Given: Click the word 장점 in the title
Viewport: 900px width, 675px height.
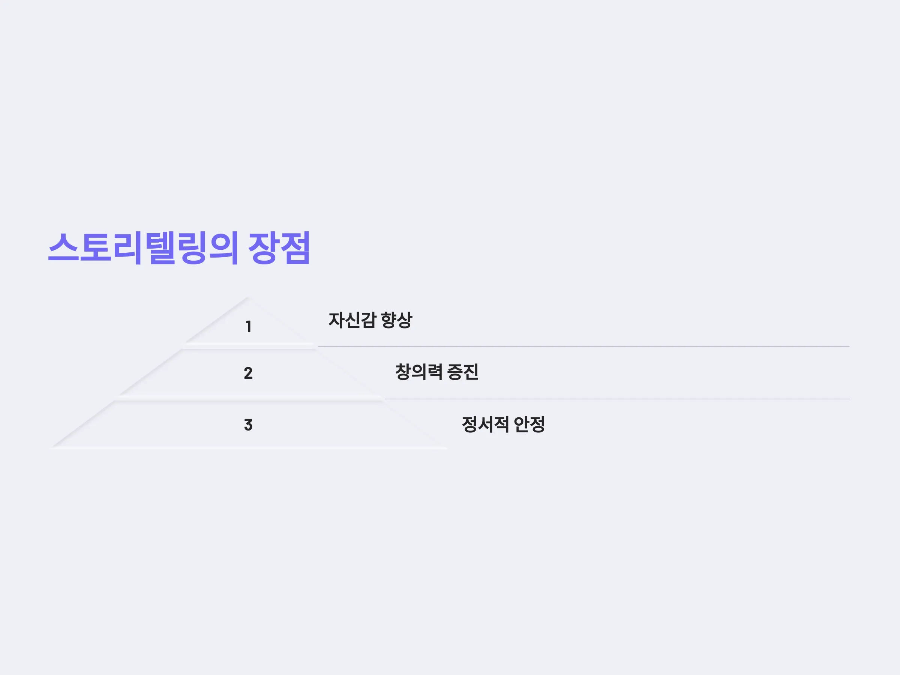Looking at the screenshot, I should tap(279, 248).
